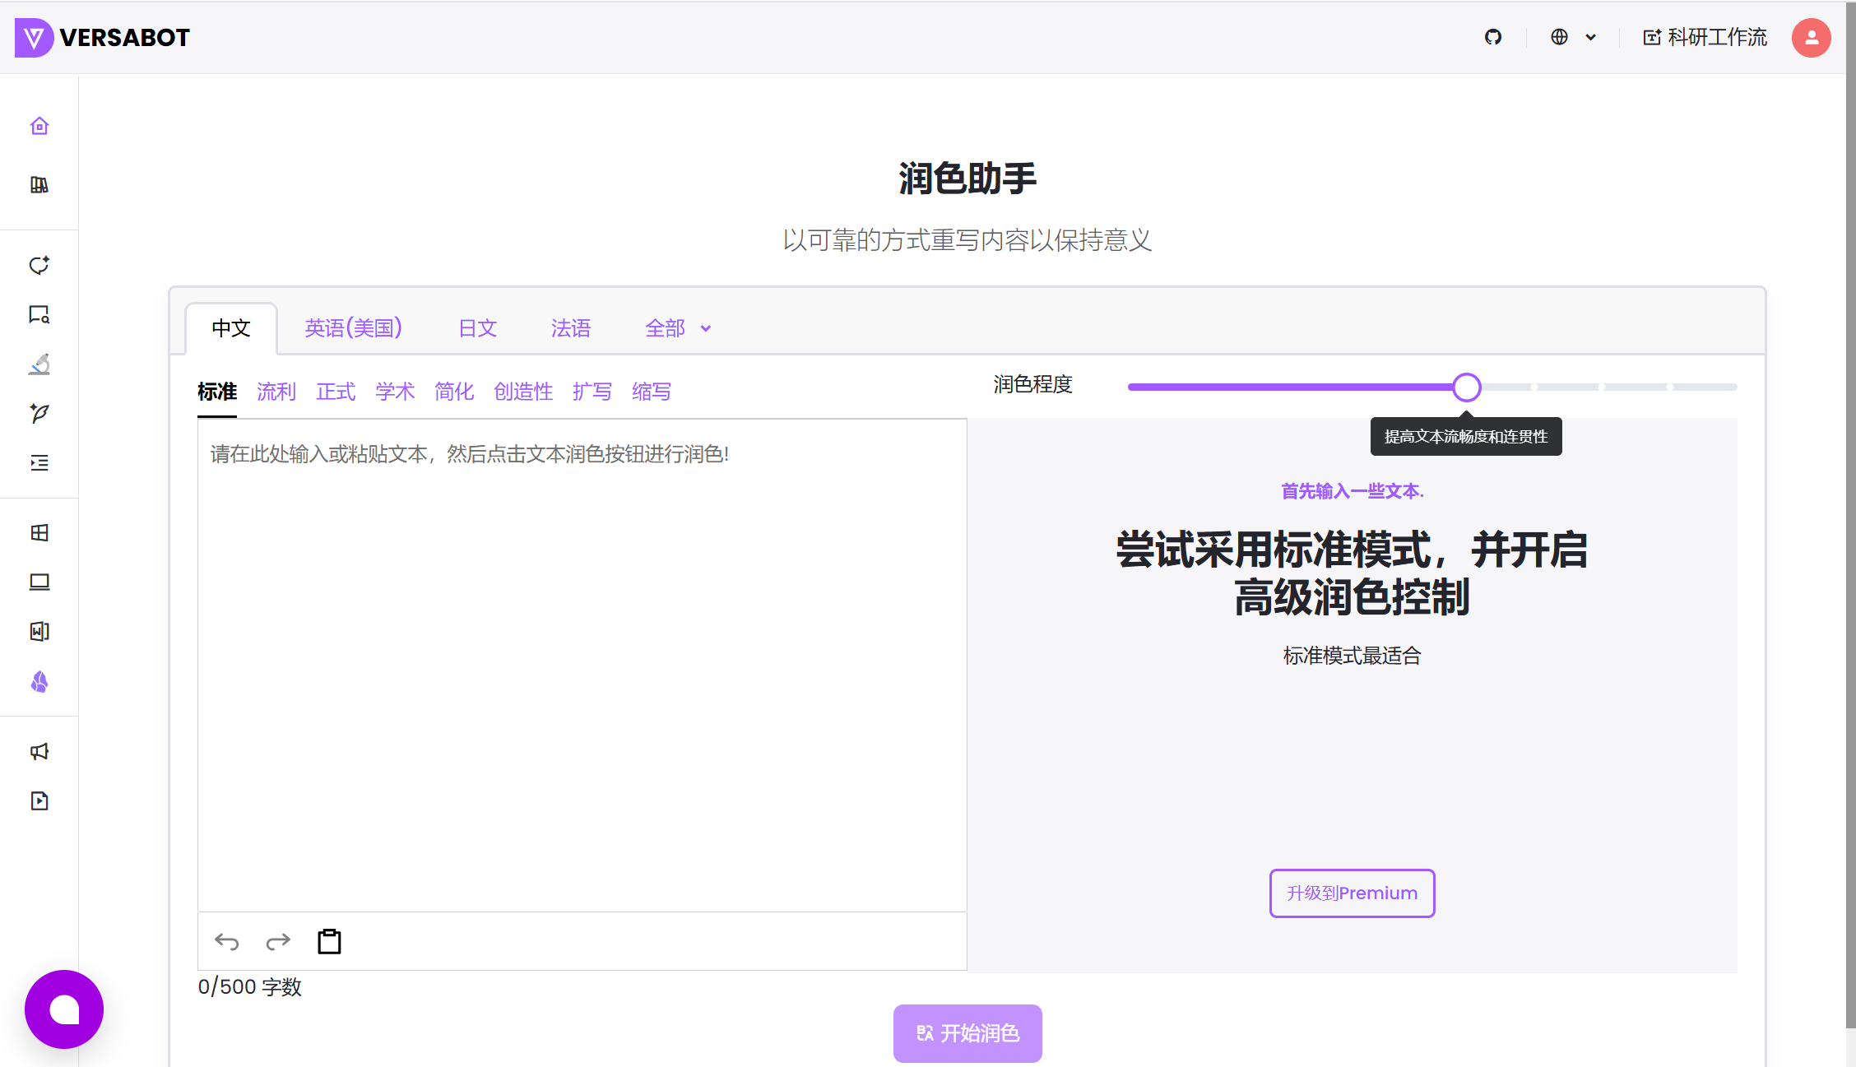The height and width of the screenshot is (1067, 1856).
Task: Click the 升级到Premium button
Action: click(x=1352, y=893)
